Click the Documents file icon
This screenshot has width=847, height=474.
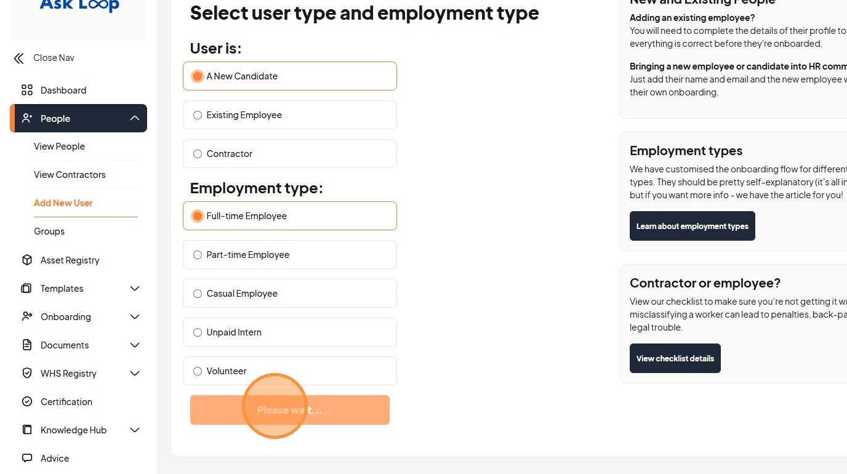(27, 345)
